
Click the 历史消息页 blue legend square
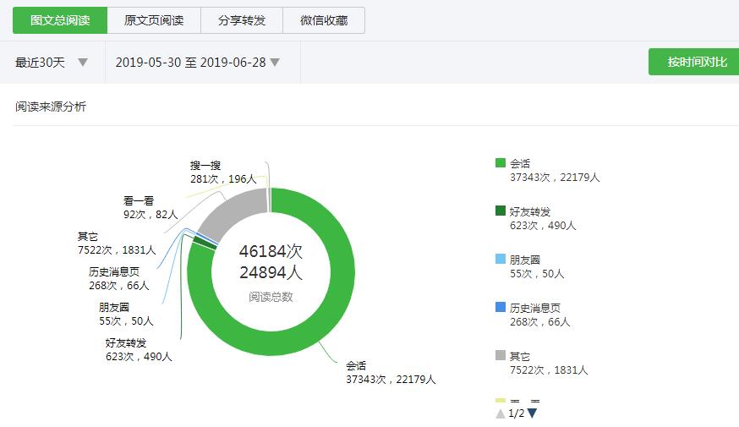(x=501, y=308)
